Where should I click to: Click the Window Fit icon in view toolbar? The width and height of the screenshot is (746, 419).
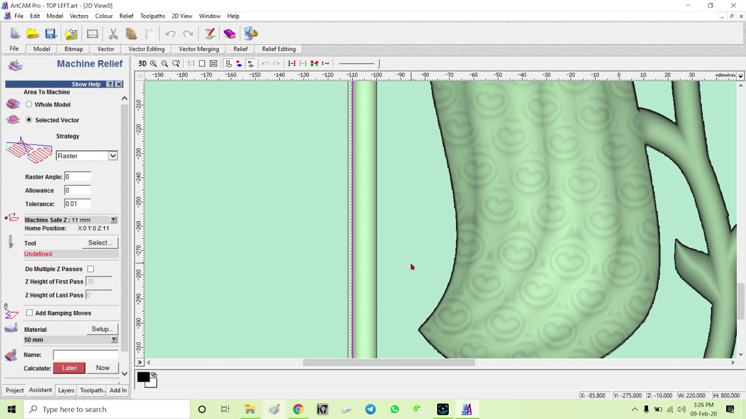(x=213, y=63)
